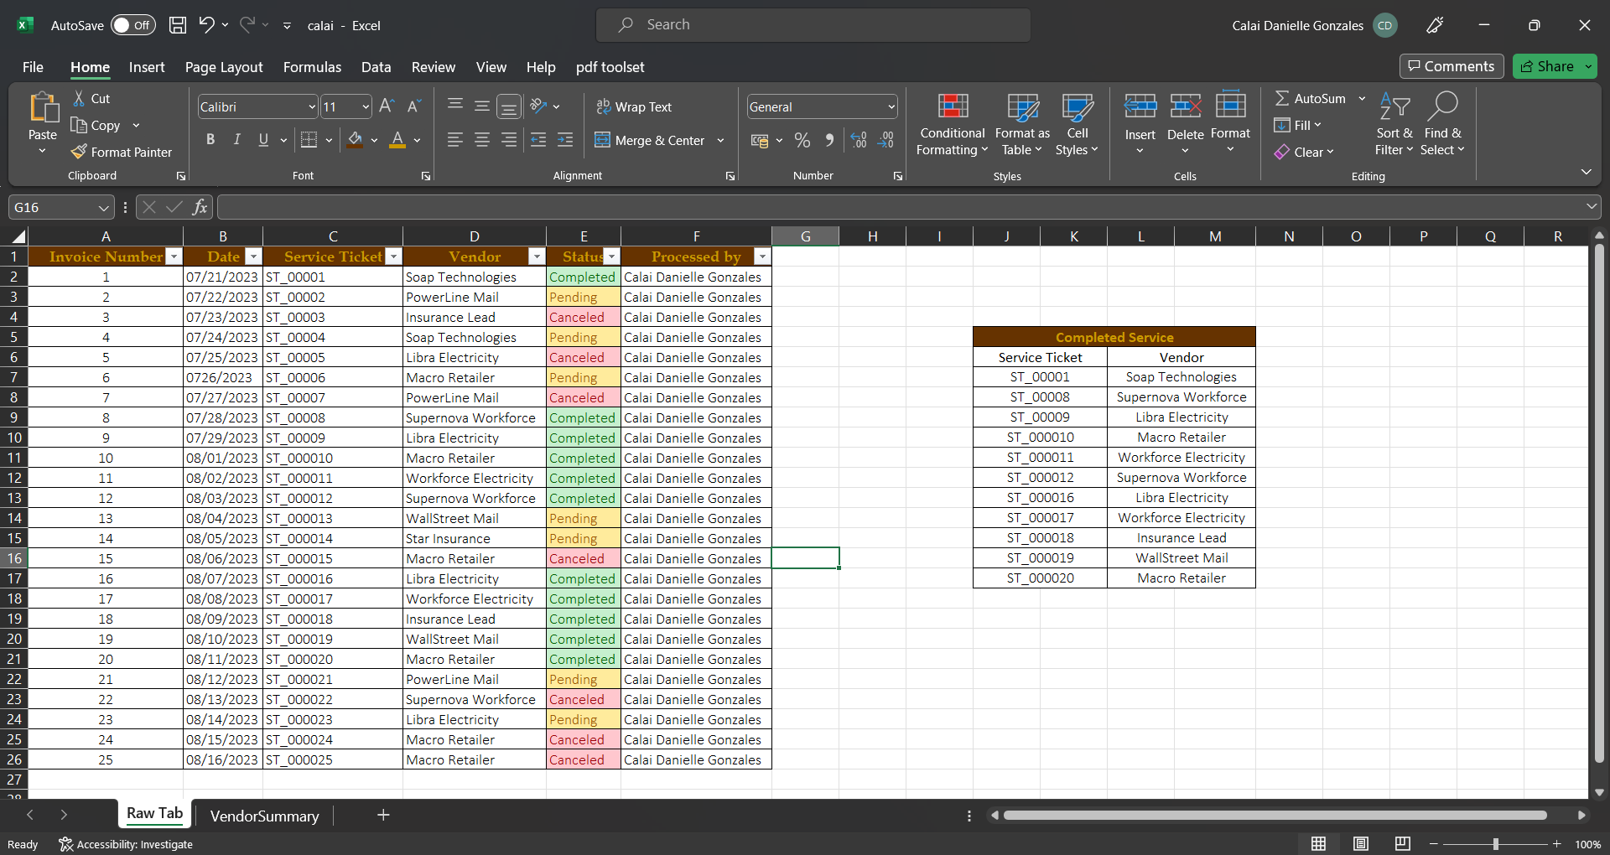1610x855 pixels.
Task: Toggle Bold formatting
Action: pyautogui.click(x=210, y=140)
